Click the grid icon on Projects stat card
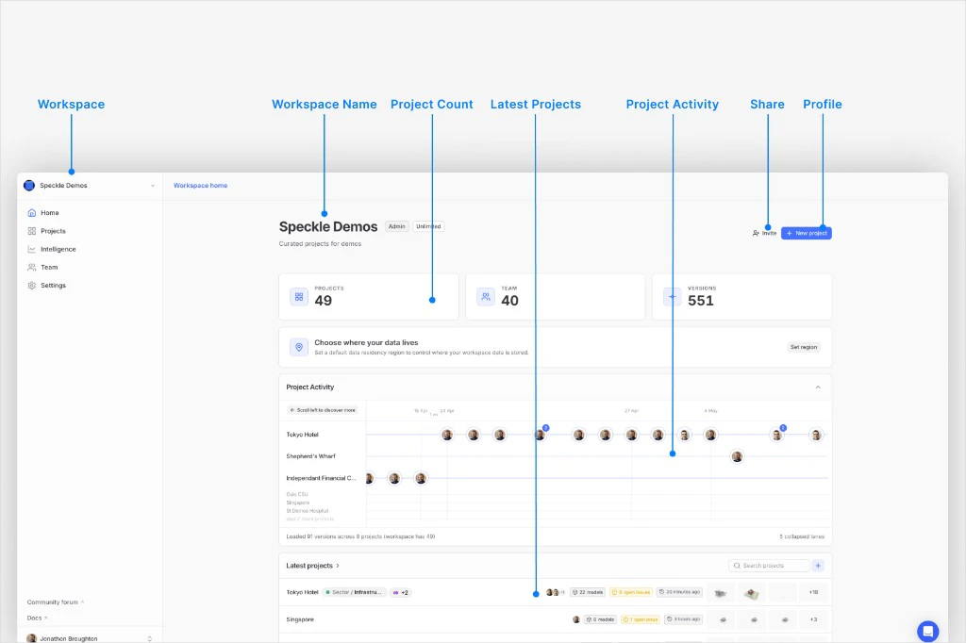Screen dimensions: 966x643 pyautogui.click(x=299, y=297)
